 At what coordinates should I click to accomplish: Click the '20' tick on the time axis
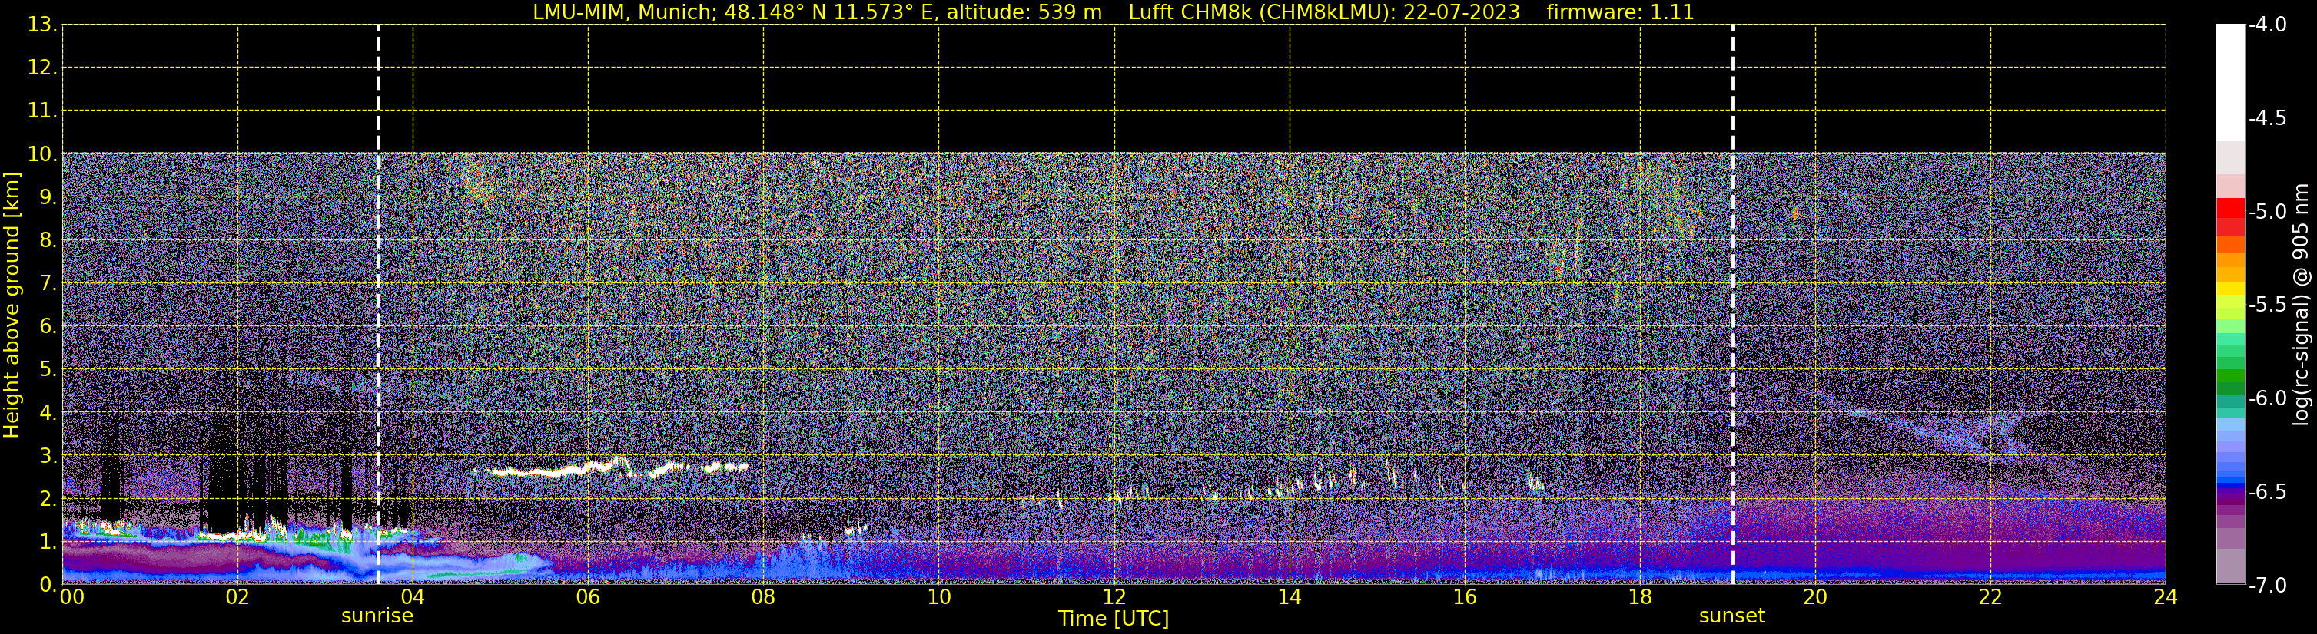[1815, 597]
